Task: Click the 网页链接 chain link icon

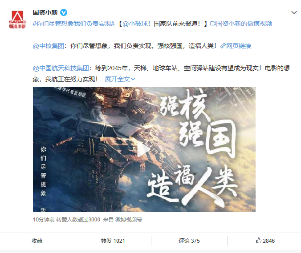Action: (x=223, y=46)
